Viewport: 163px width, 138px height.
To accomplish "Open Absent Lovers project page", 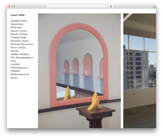I will 19,31.
